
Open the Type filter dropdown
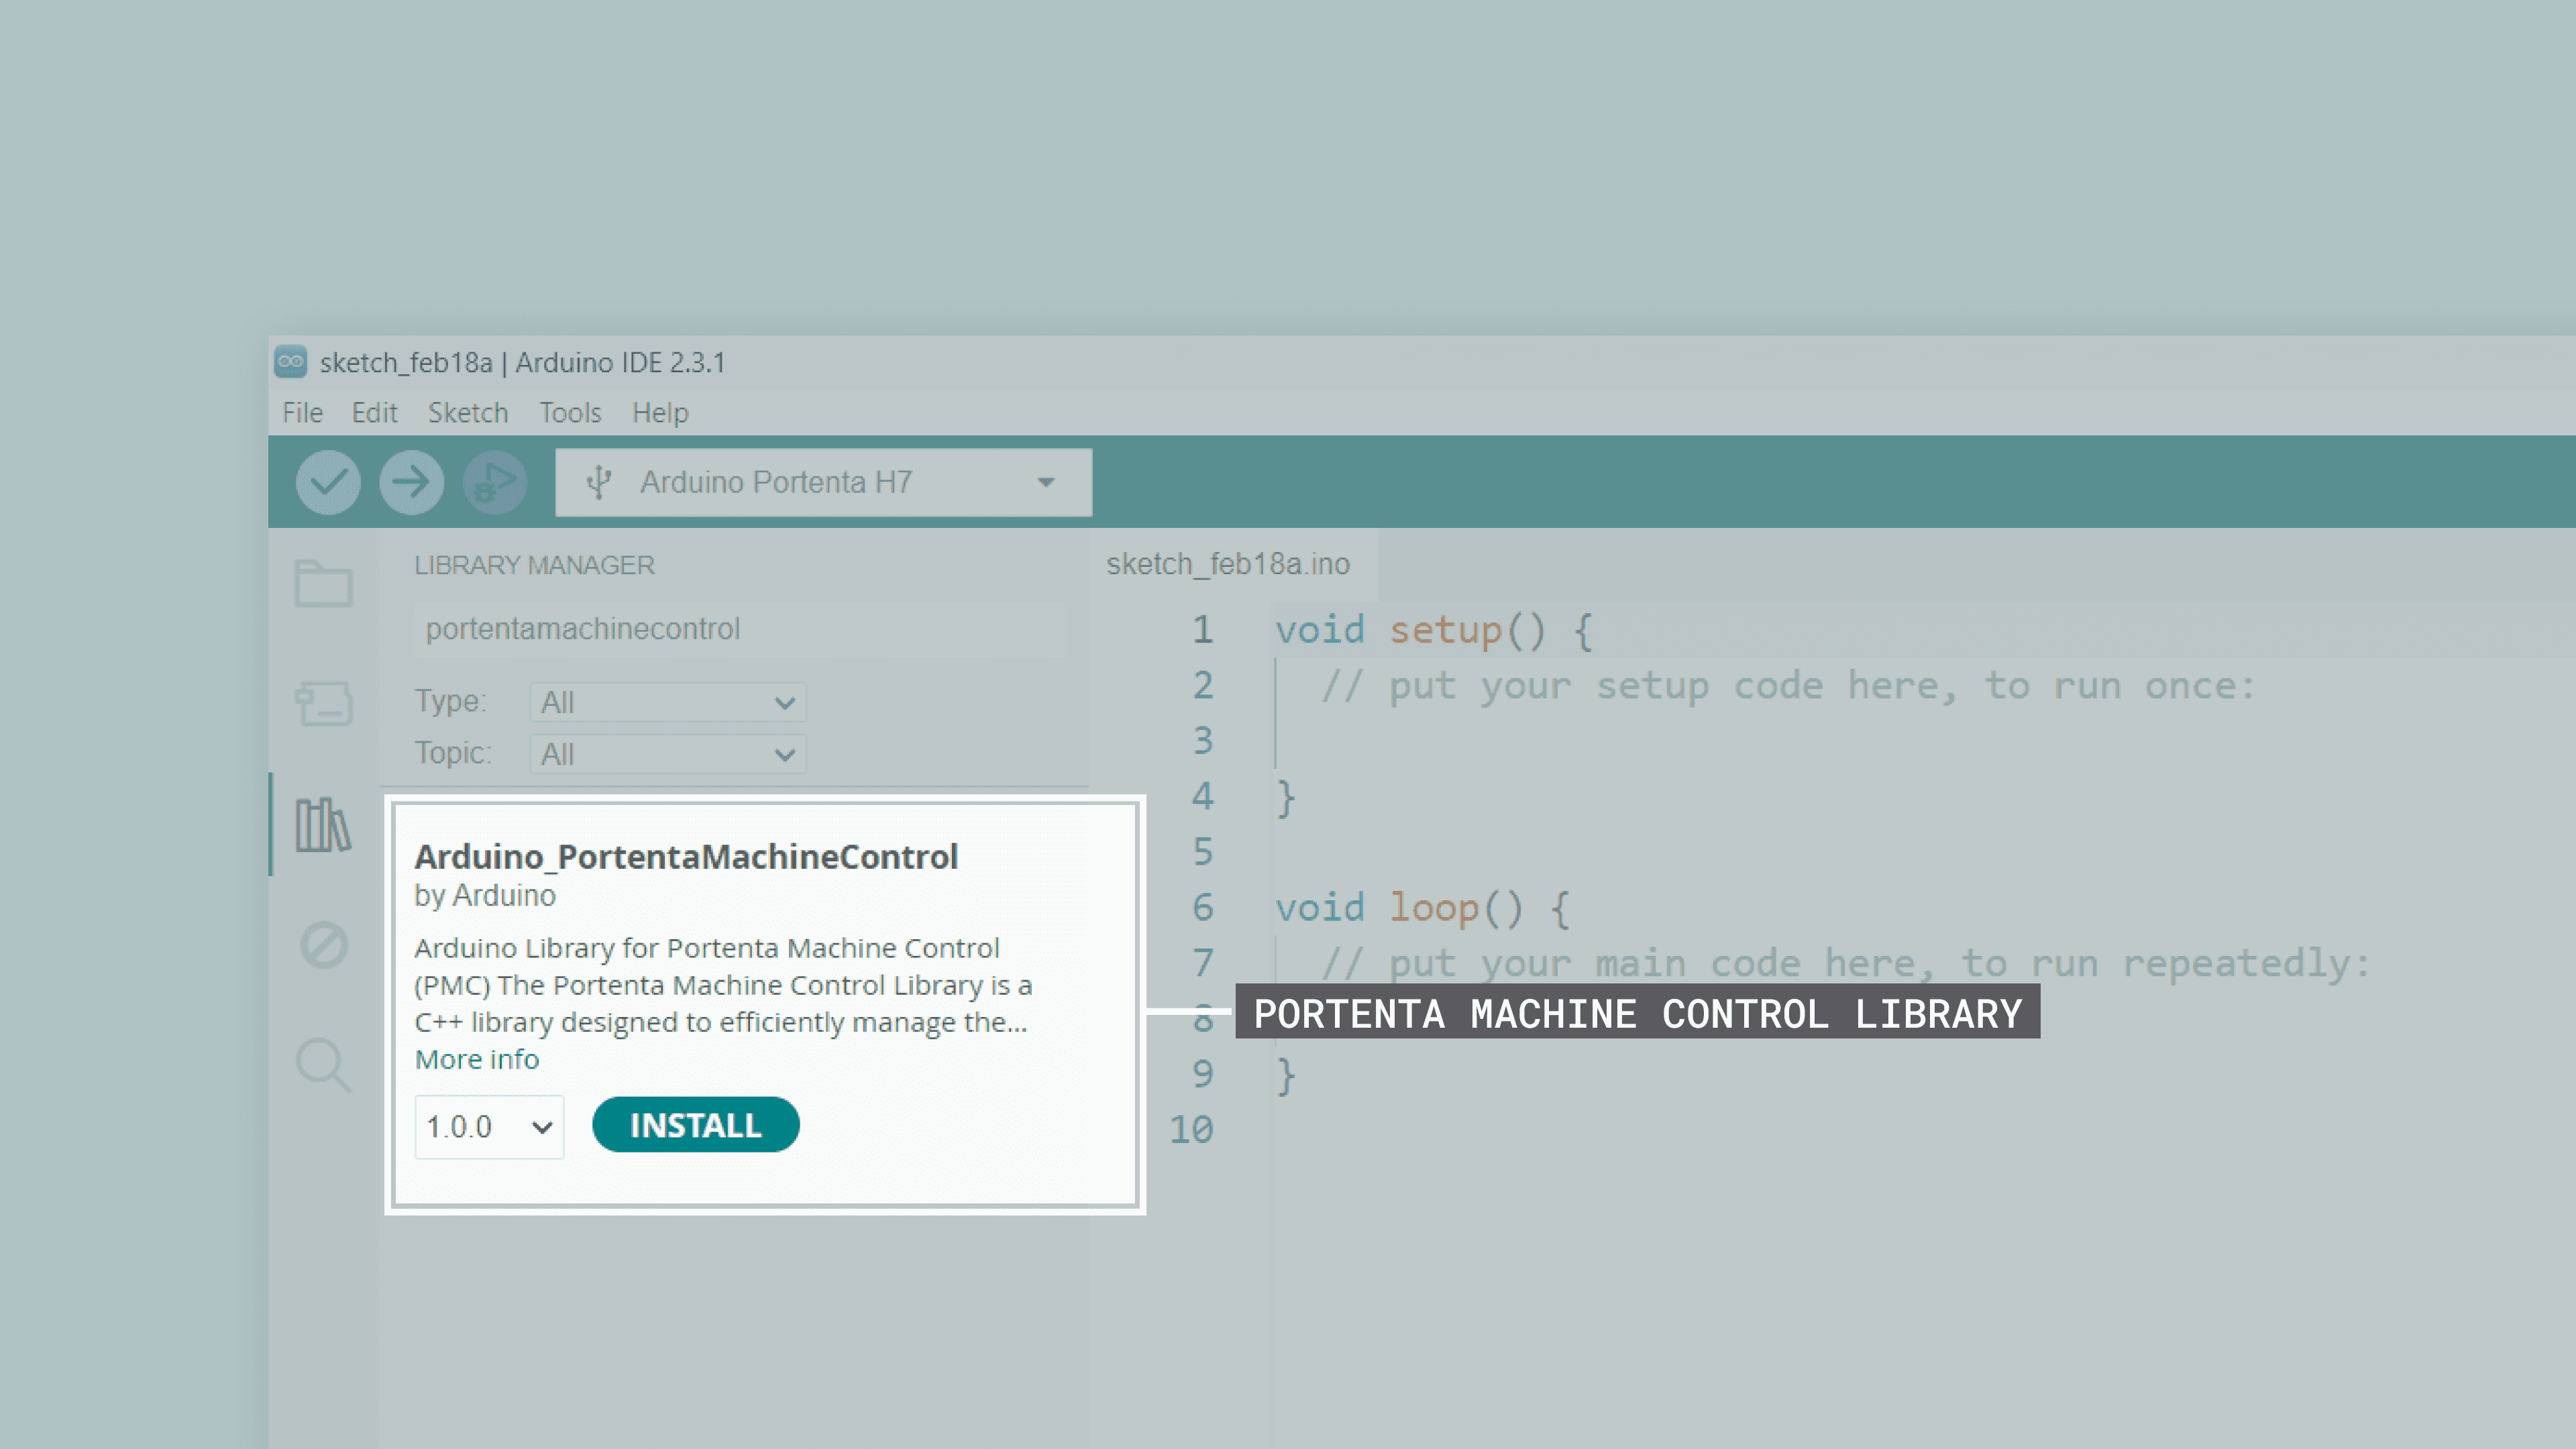click(667, 702)
